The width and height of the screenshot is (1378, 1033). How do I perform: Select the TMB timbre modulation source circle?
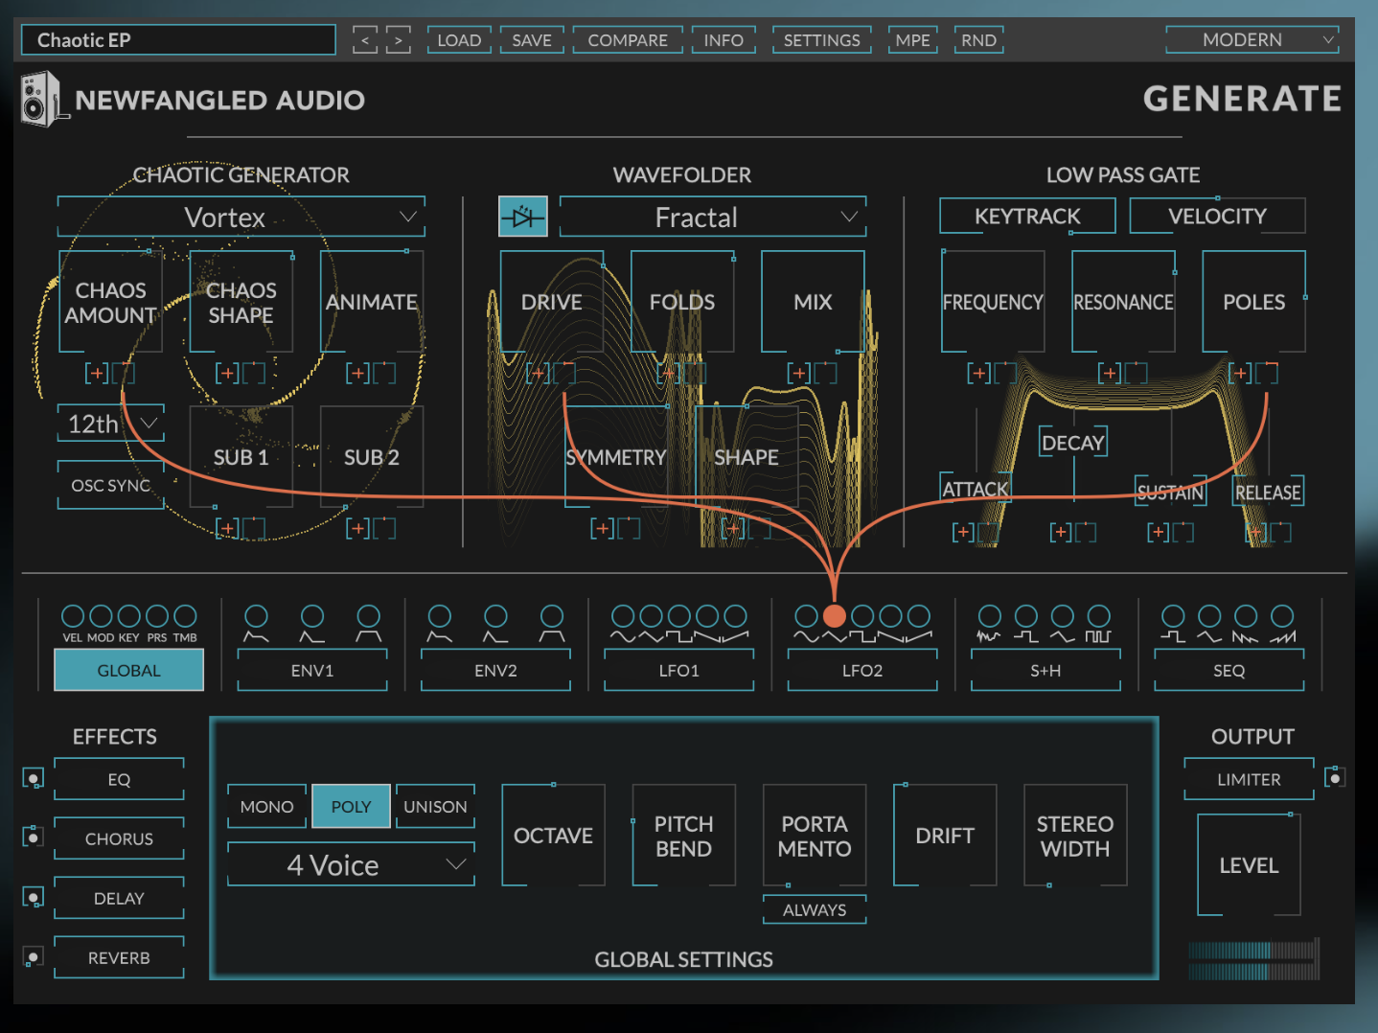pos(185,615)
